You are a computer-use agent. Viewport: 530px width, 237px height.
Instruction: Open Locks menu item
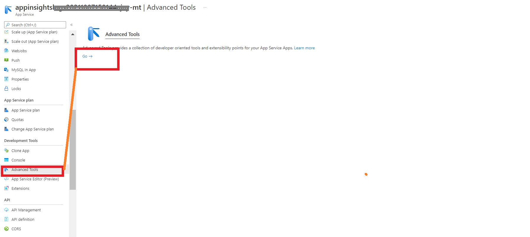pyautogui.click(x=16, y=89)
